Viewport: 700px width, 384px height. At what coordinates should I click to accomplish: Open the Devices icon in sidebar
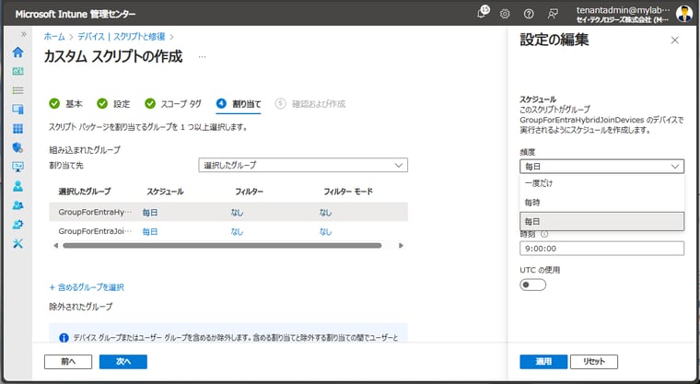tap(17, 110)
